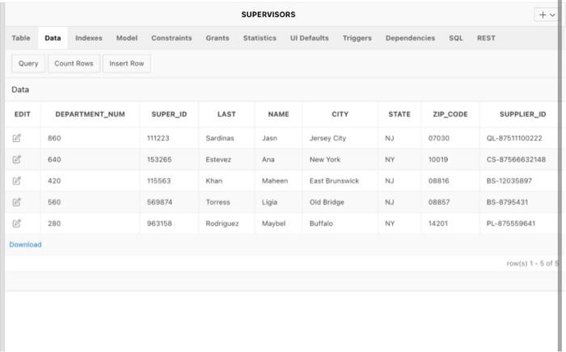Viewport: 566px width, 352px height.
Task: Switch to the Grants tab
Action: point(218,38)
